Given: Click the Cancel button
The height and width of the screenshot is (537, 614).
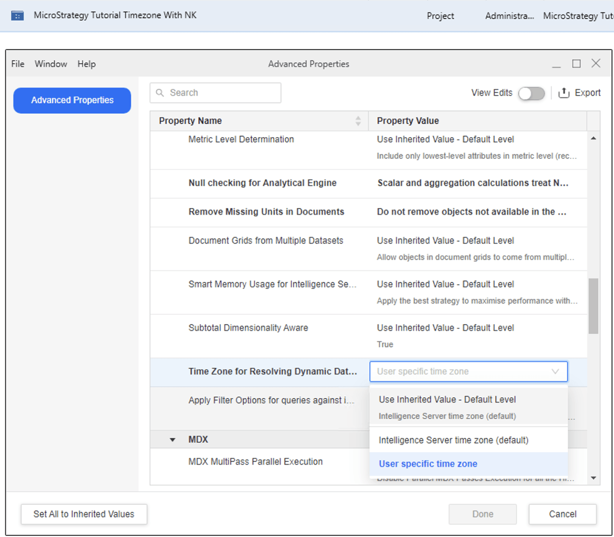Looking at the screenshot, I should tap(563, 514).
